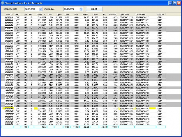Select ticket 3238056 in shaded row
Image resolution: width=182 pixels, height=137 pixels.
click(42, 80)
